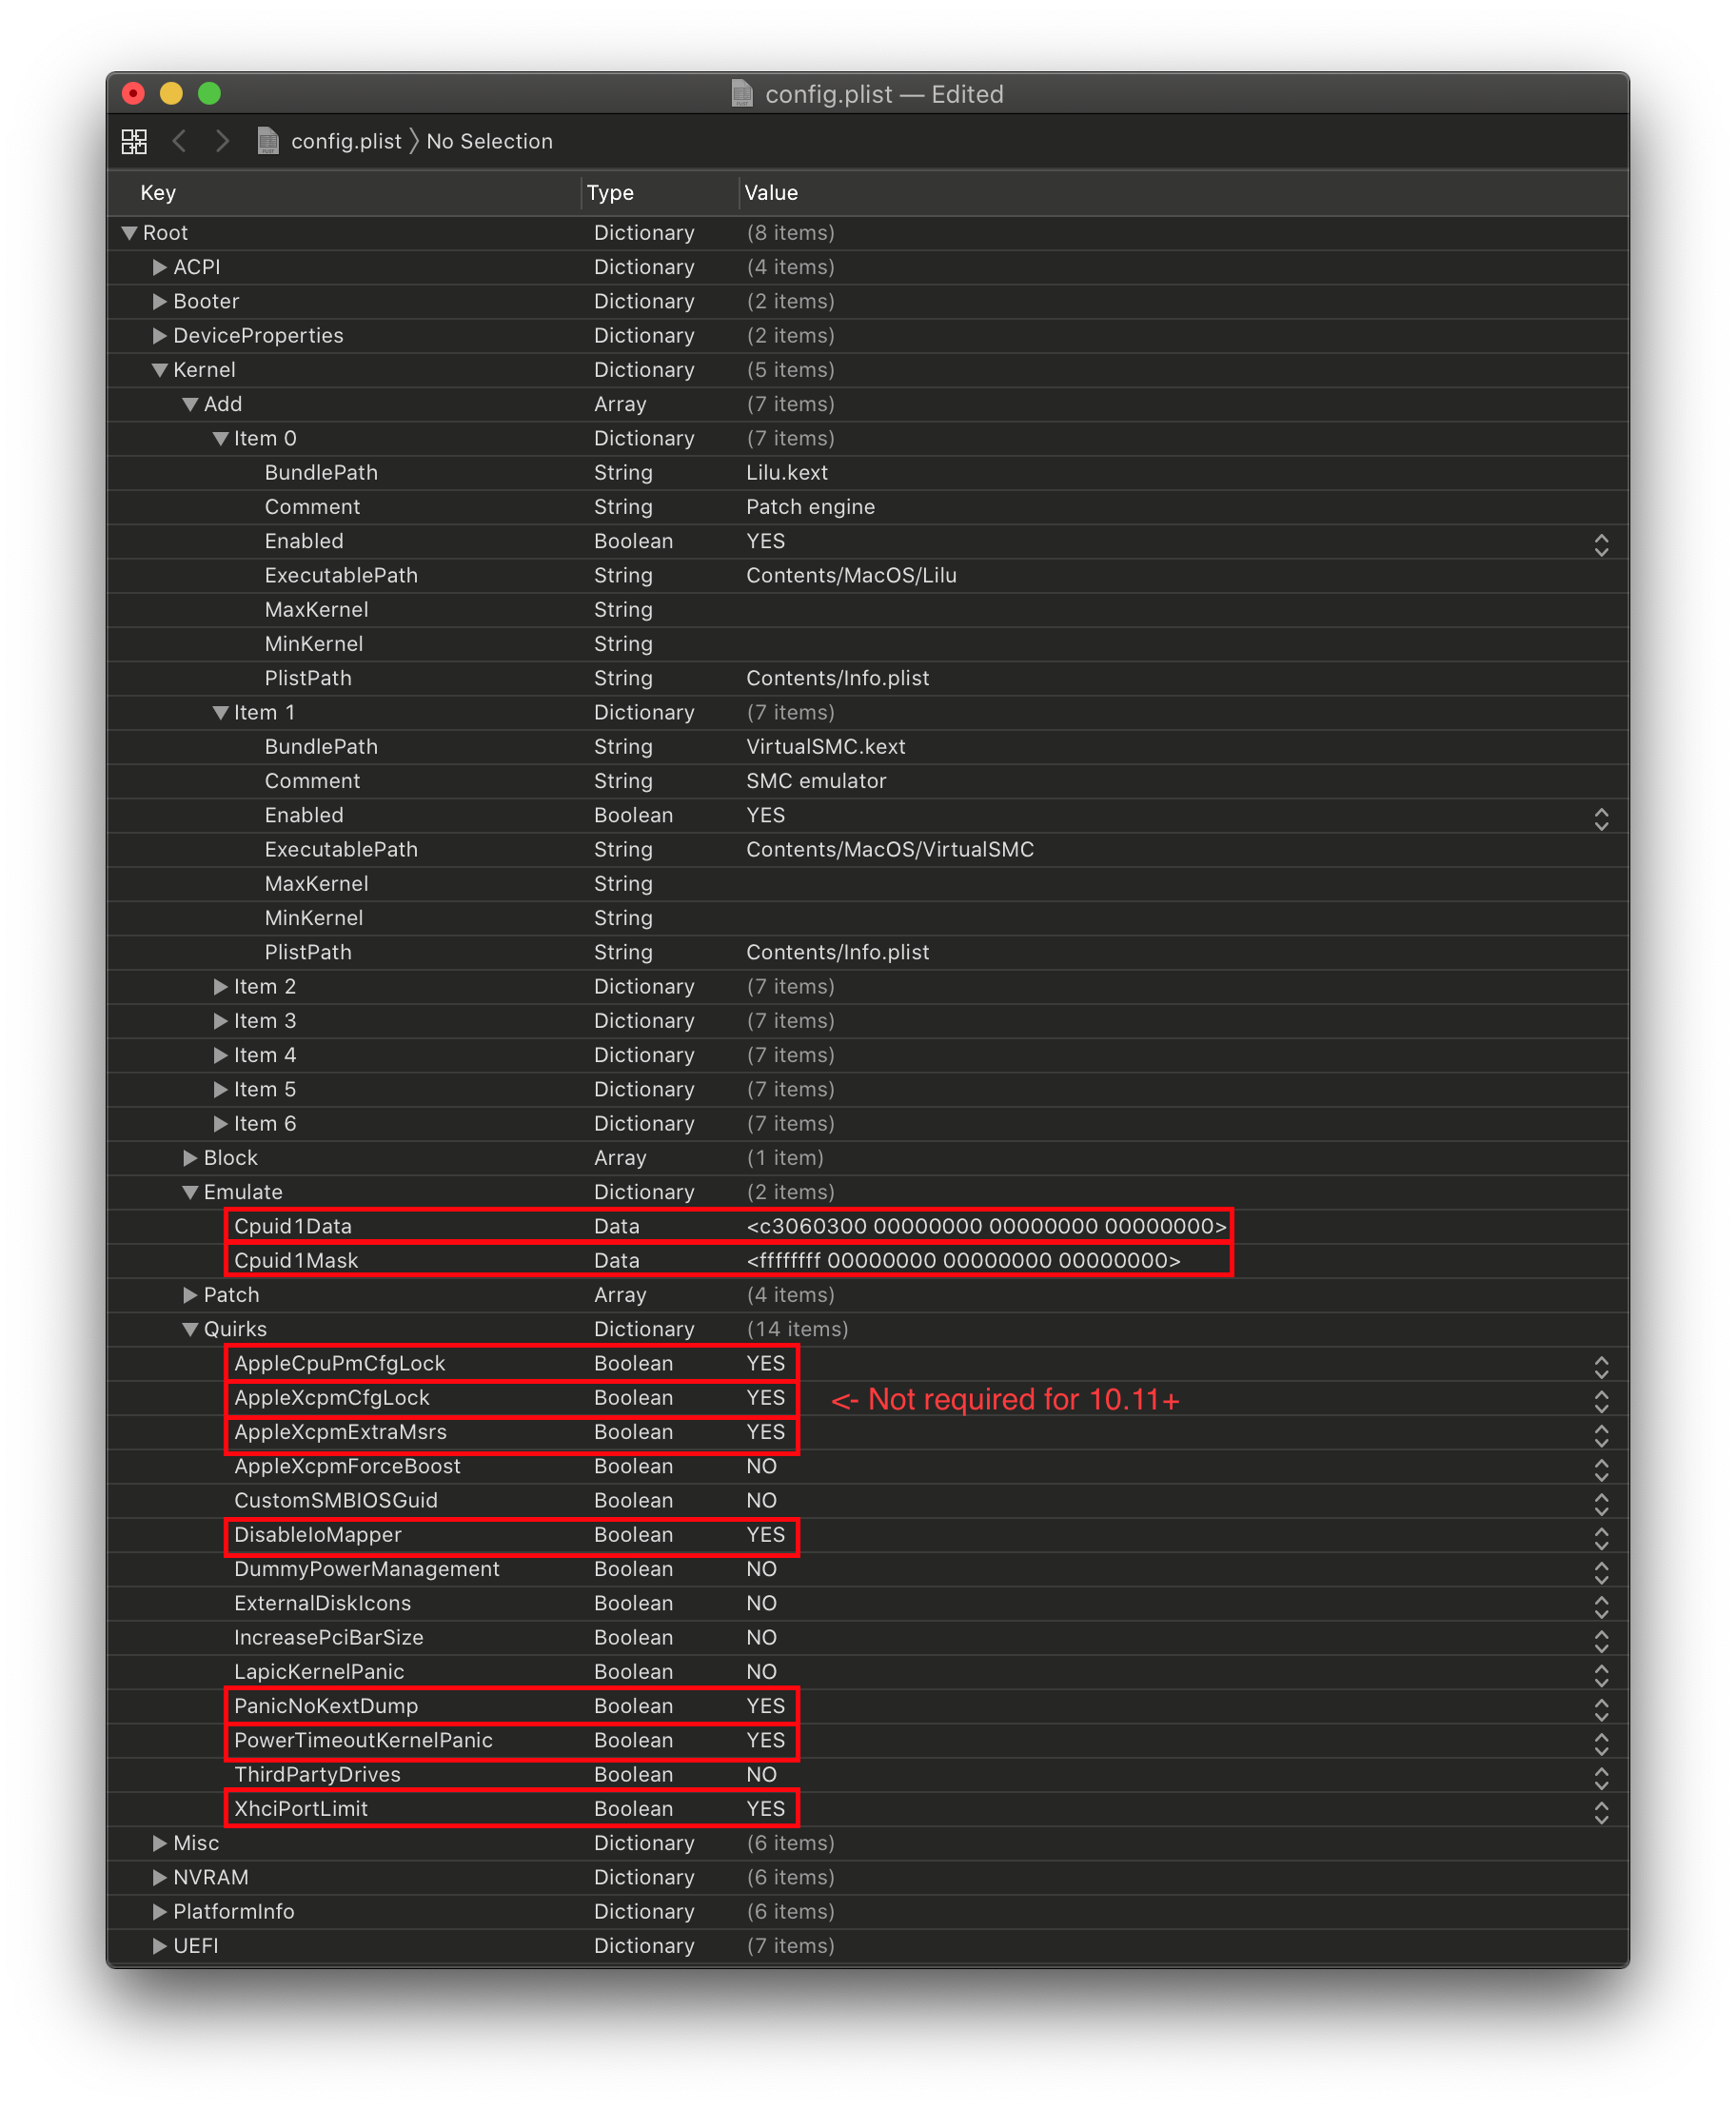The width and height of the screenshot is (1736, 2109).
Task: Expand Item 2 under the Add array
Action: pyautogui.click(x=220, y=986)
